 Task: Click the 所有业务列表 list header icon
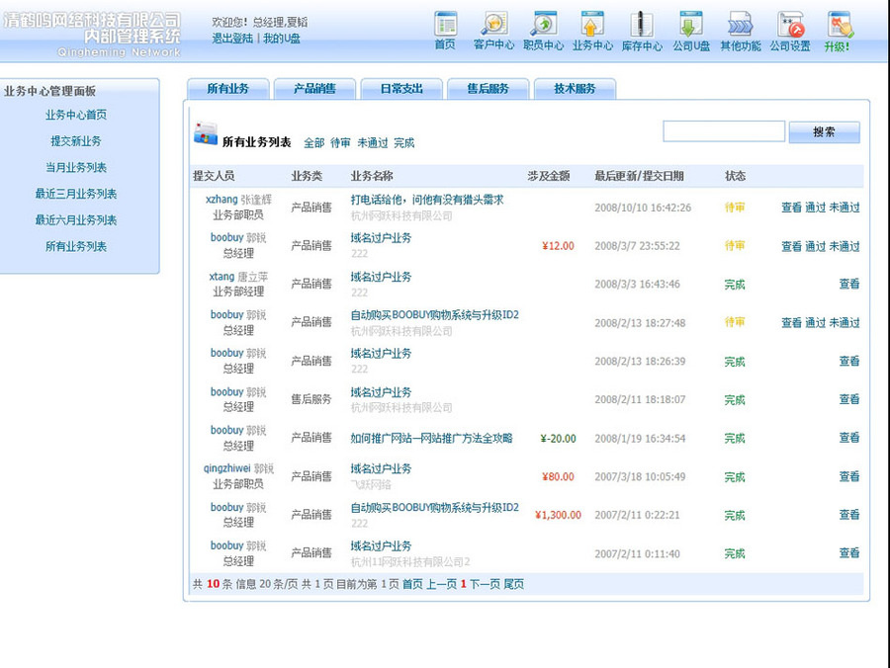(206, 133)
